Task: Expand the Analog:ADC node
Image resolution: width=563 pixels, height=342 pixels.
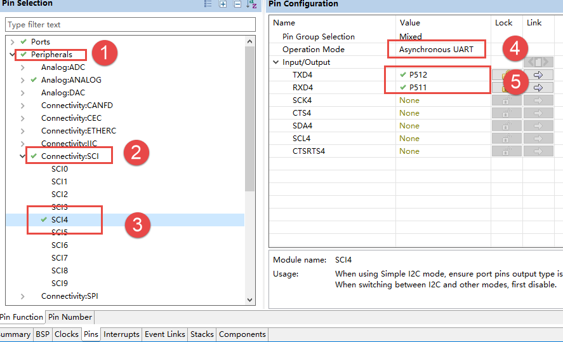Action: tap(23, 67)
